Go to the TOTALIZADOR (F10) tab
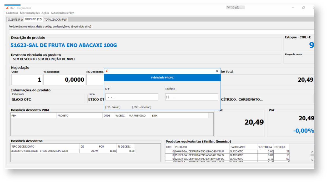Screen dimensions: 327x182 point(56,19)
